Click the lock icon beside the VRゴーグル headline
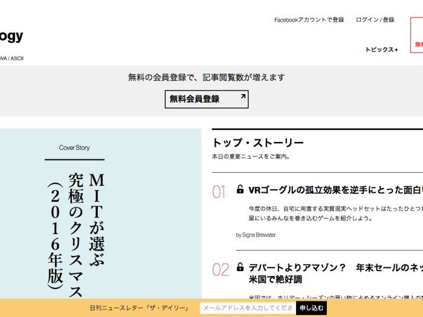 (x=240, y=190)
